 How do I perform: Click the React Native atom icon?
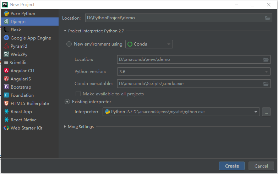pos(6,120)
